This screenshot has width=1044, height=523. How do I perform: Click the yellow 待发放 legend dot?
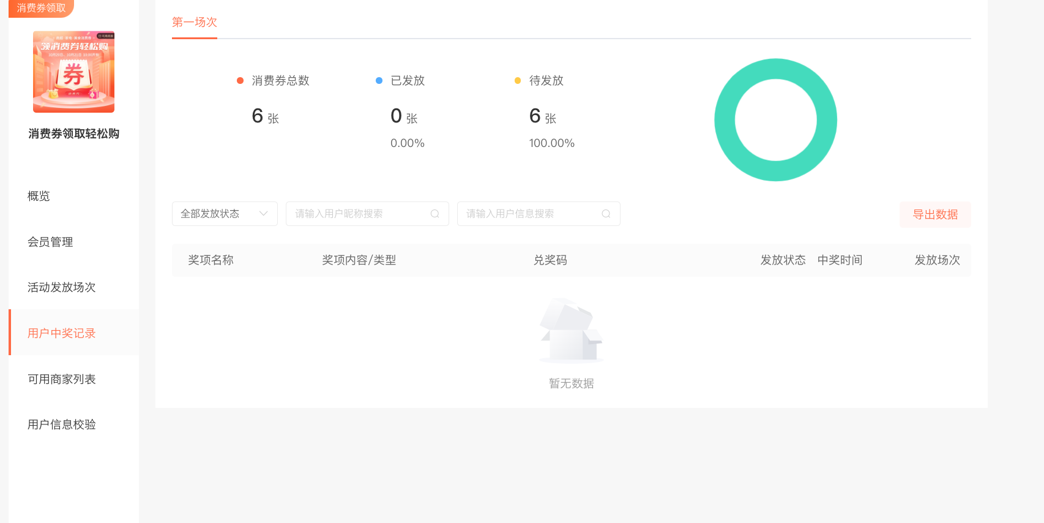518,81
